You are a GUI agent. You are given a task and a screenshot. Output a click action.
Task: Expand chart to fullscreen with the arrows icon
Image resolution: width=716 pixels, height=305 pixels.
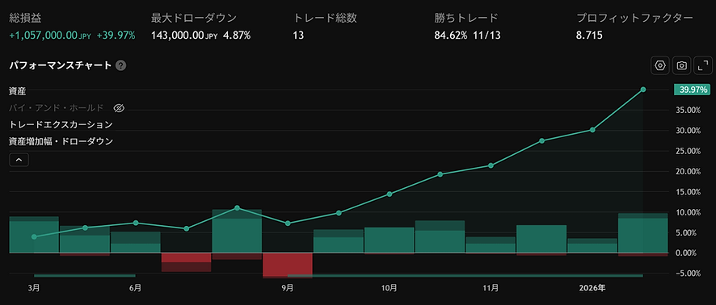coord(702,65)
